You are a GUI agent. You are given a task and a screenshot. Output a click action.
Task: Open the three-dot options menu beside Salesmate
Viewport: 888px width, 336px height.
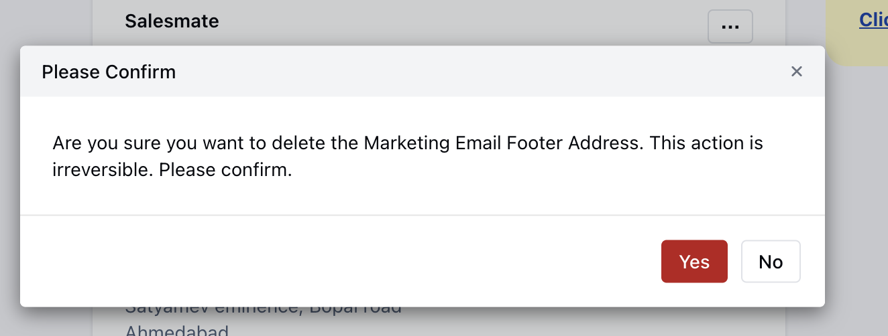click(730, 27)
